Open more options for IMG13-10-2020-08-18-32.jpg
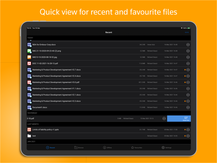Image resolution: width=217 pixels, height=163 pixels. [x=188, y=57]
